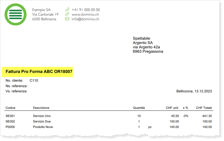Image resolution: width=224 pixels, height=141 pixels.
Task: Click the phone number +41 91 000 00 00
Action: coord(86,10)
